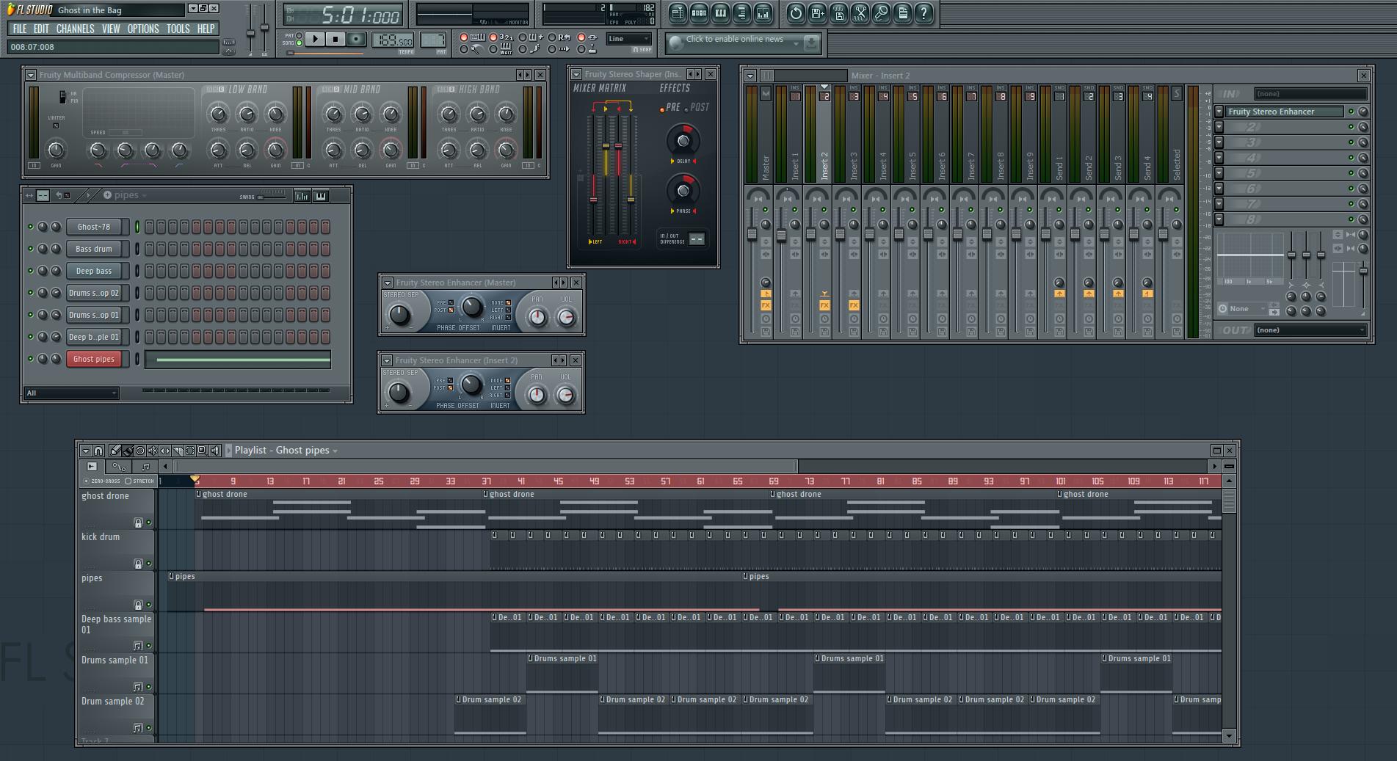Click the one-click audio recording microphone icon
Viewport: 1397px width, 761px height.
pyautogui.click(x=881, y=13)
